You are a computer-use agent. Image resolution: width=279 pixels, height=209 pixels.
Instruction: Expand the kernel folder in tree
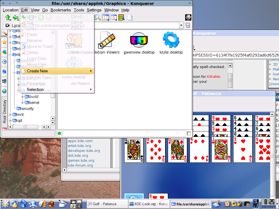[22, 103]
